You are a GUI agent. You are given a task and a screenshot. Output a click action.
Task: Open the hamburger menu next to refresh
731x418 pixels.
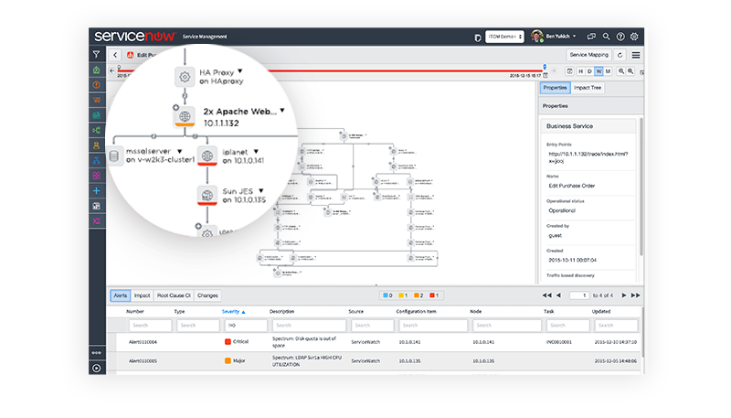click(636, 55)
